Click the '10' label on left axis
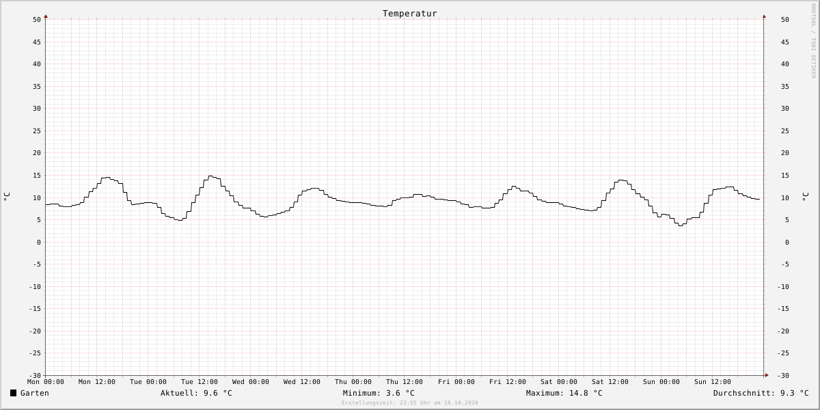Image resolution: width=820 pixels, height=410 pixels. click(37, 198)
